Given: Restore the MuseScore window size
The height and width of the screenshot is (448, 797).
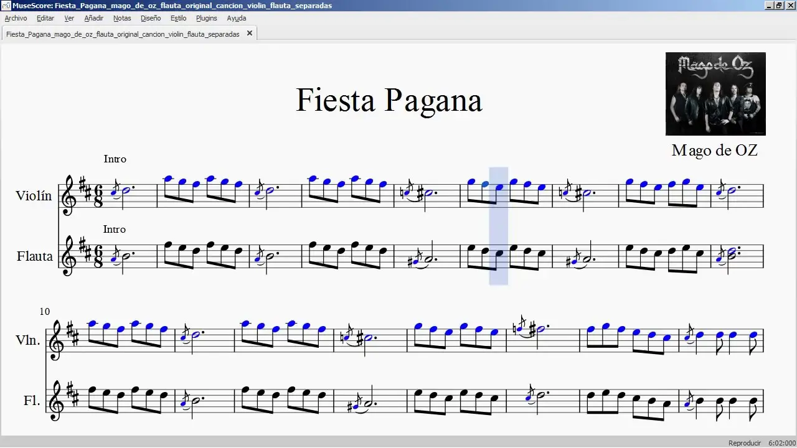Looking at the screenshot, I should click(779, 6).
